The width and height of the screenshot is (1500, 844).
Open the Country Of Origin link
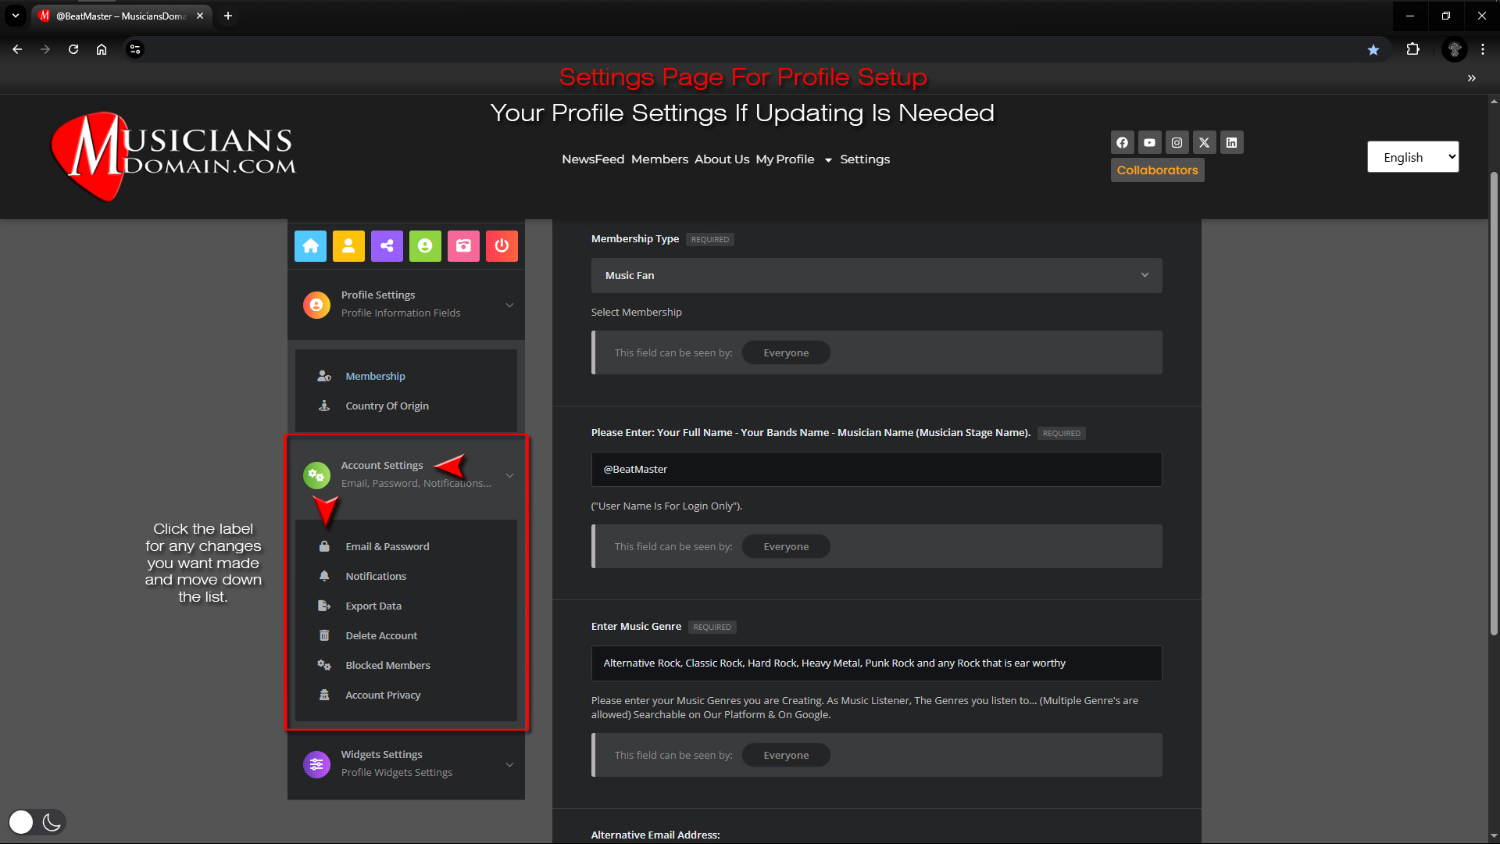[x=387, y=406]
